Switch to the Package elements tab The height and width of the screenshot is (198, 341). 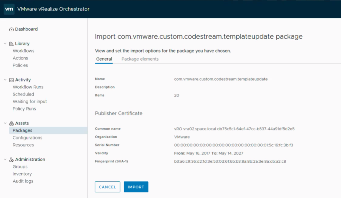(140, 59)
